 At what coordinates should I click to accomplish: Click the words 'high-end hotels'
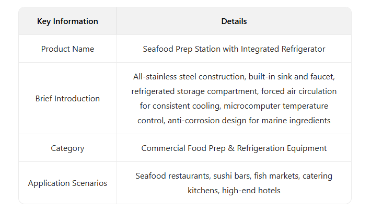251,191
